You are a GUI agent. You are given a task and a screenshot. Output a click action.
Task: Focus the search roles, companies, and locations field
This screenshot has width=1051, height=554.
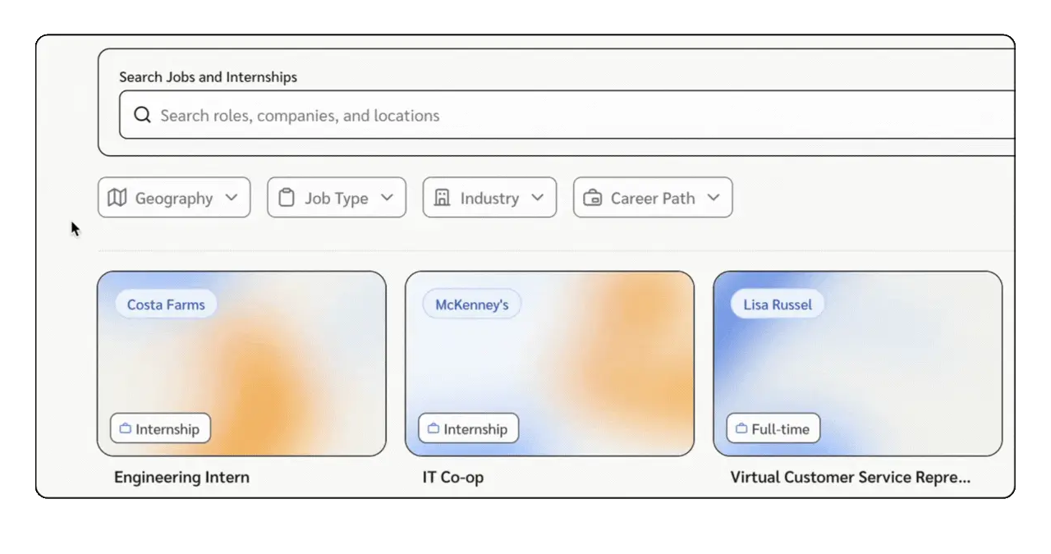click(x=567, y=115)
